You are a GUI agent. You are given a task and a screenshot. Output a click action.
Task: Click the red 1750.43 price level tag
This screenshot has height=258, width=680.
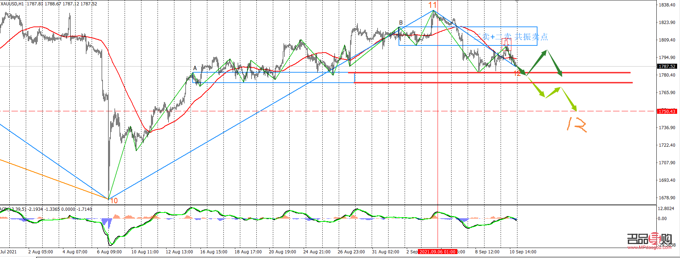coord(667,111)
